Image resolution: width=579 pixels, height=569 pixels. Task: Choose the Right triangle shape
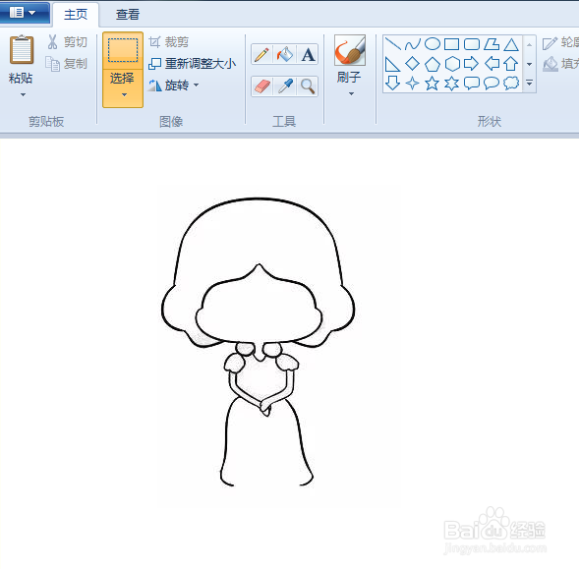[x=392, y=64]
